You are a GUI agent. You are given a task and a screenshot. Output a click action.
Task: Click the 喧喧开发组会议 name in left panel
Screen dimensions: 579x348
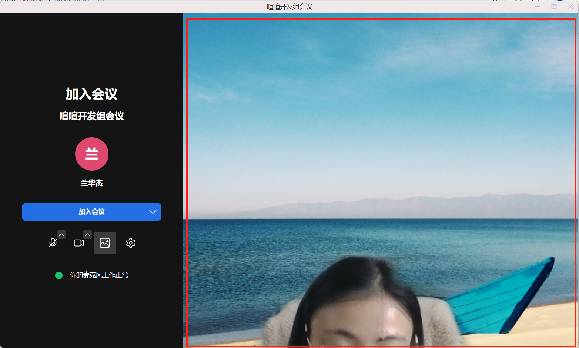92,116
